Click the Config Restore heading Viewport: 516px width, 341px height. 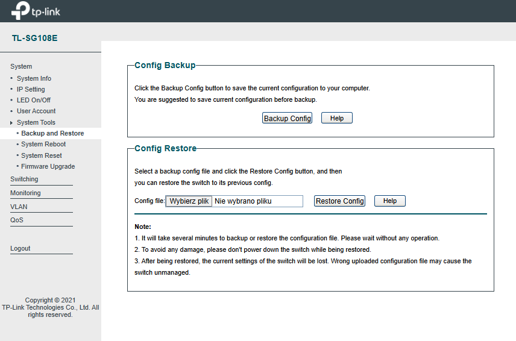[165, 148]
